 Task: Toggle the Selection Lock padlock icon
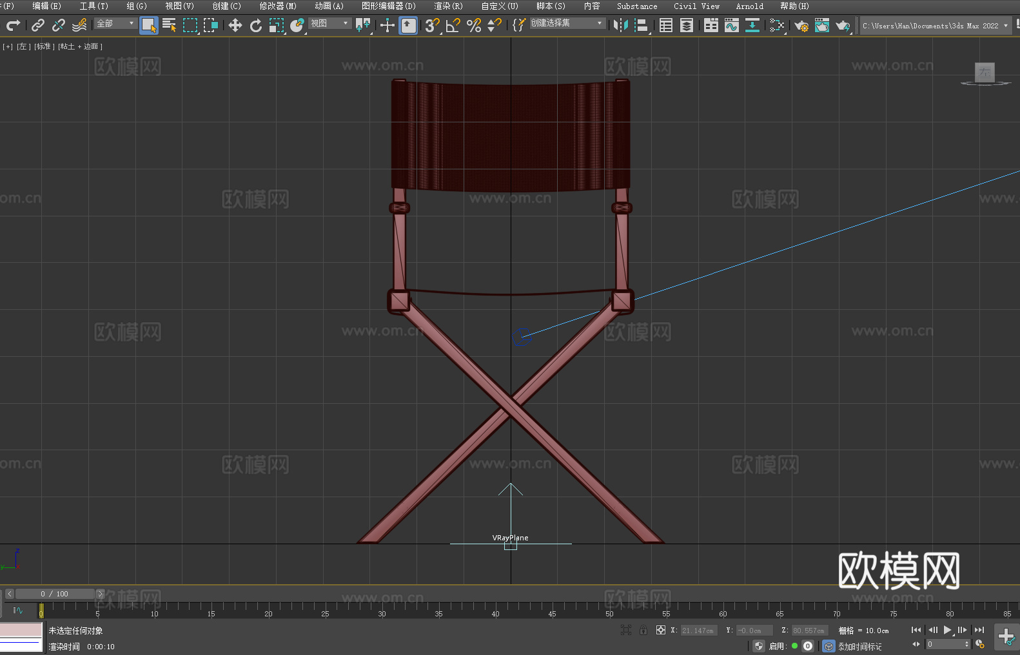[643, 630]
